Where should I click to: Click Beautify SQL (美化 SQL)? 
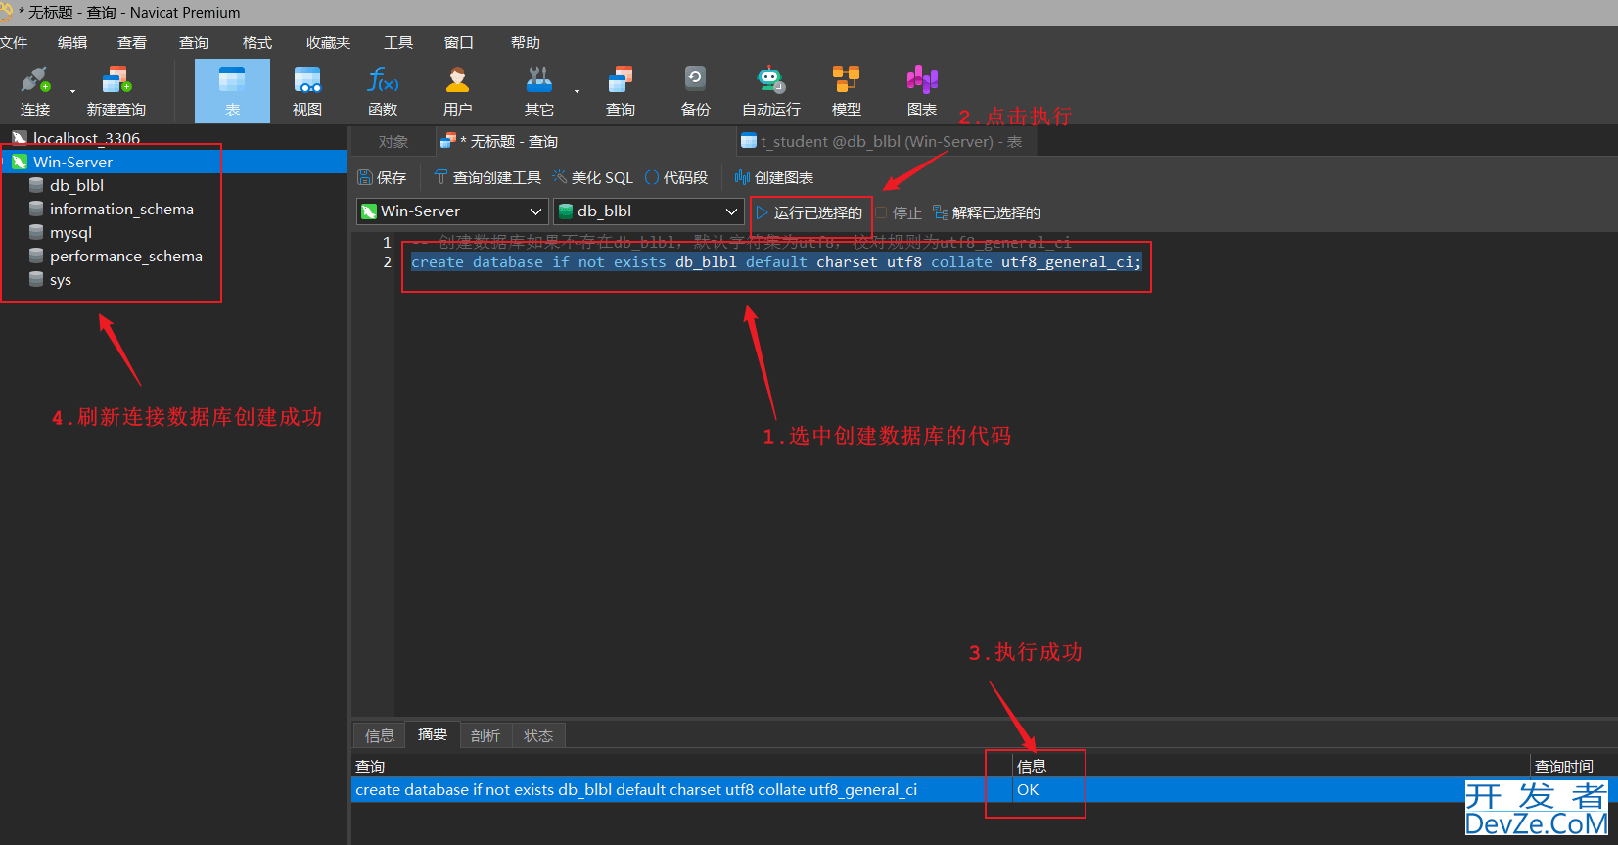[592, 177]
